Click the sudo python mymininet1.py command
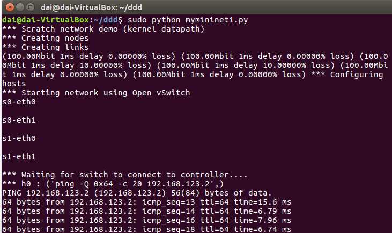 pyautogui.click(x=188, y=20)
